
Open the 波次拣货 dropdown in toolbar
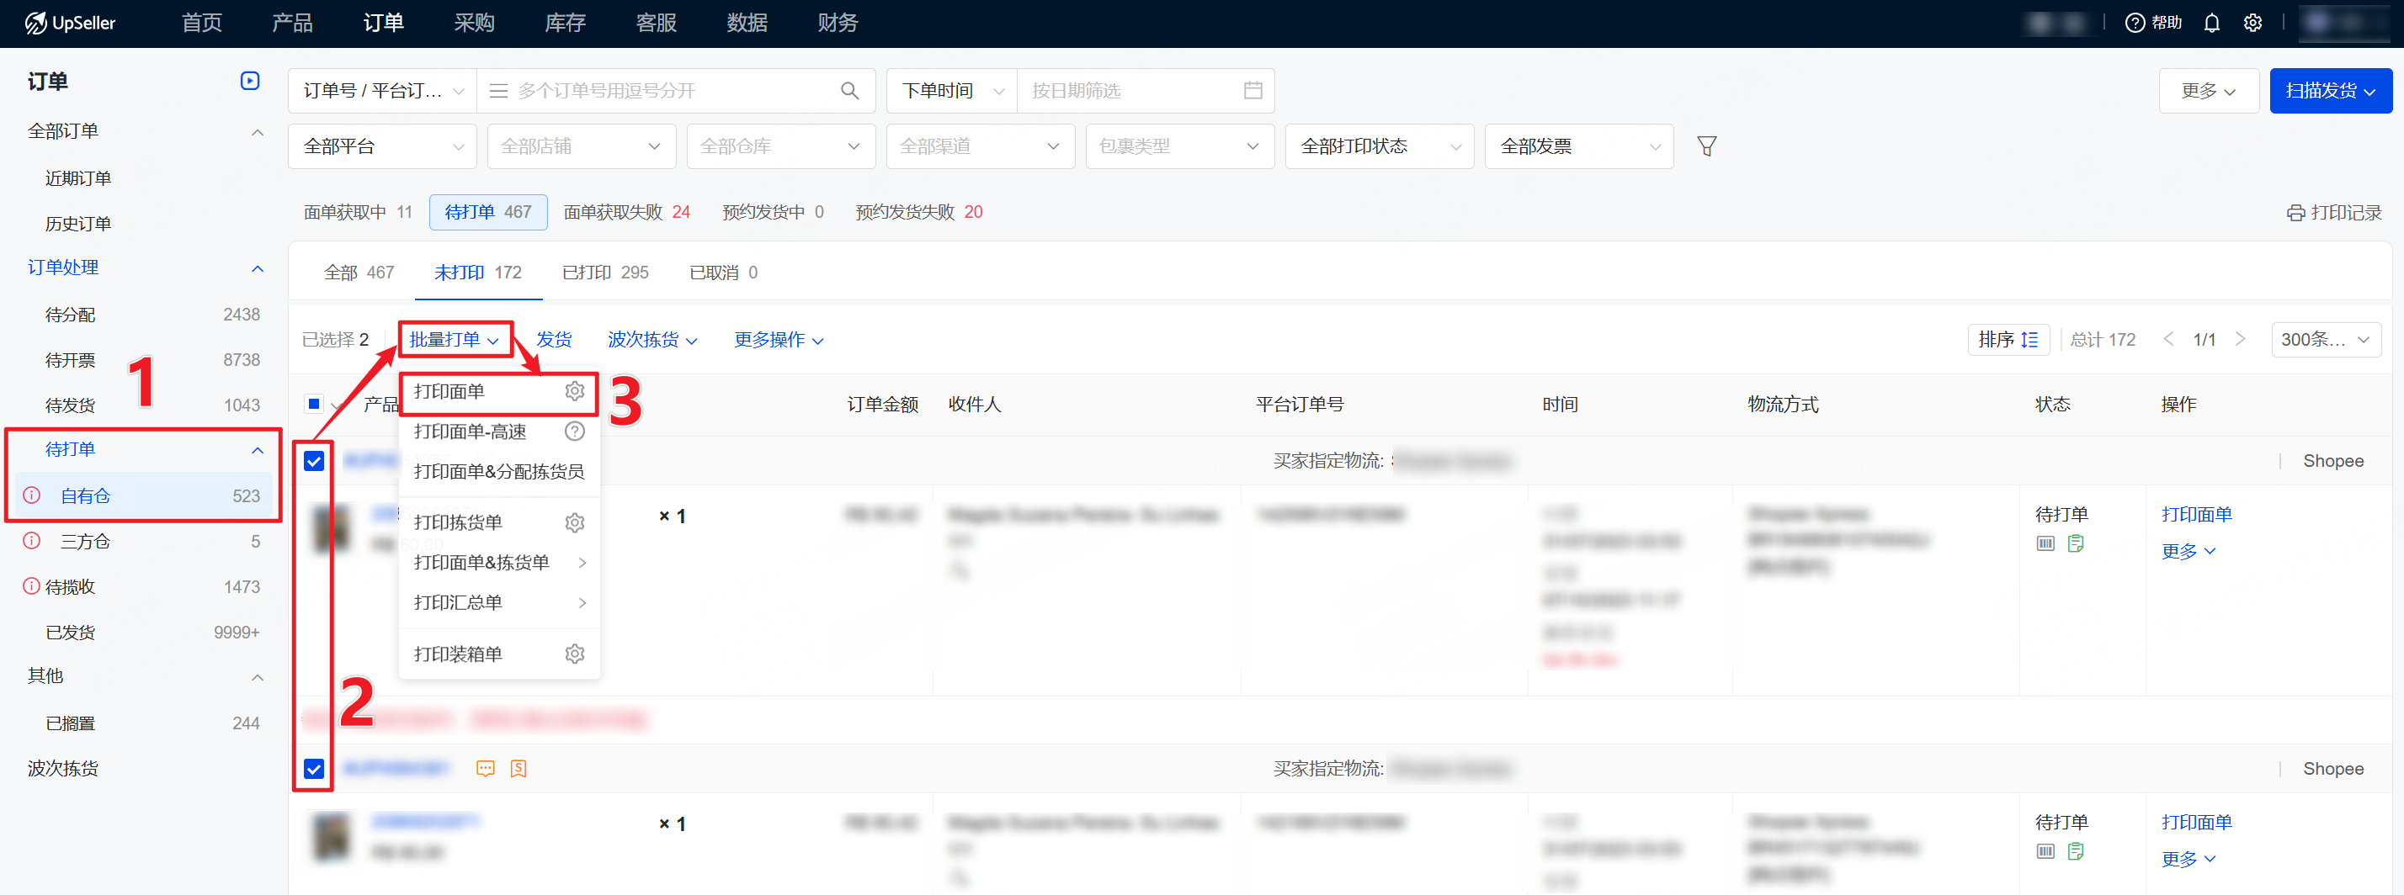tap(652, 341)
